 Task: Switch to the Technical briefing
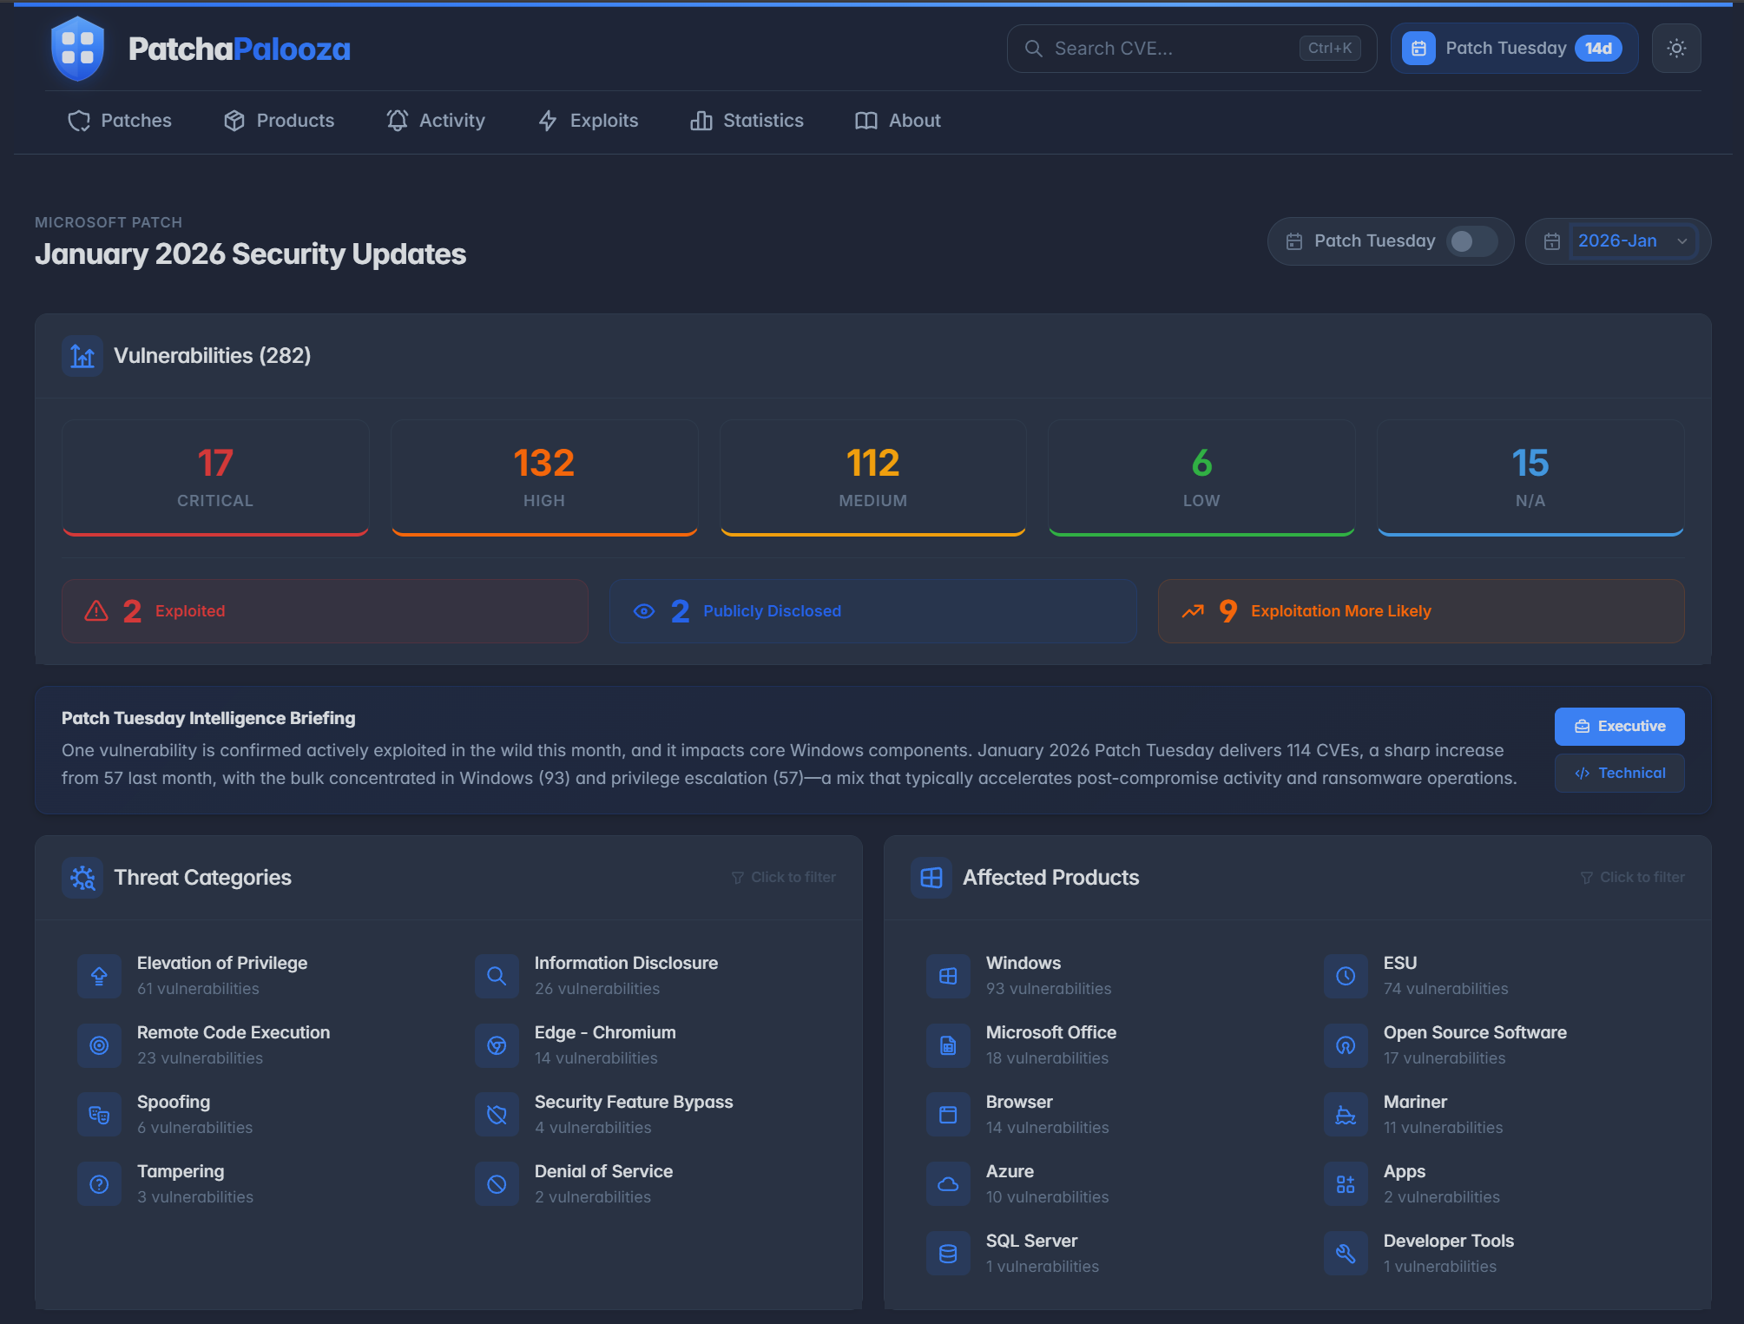(x=1619, y=774)
